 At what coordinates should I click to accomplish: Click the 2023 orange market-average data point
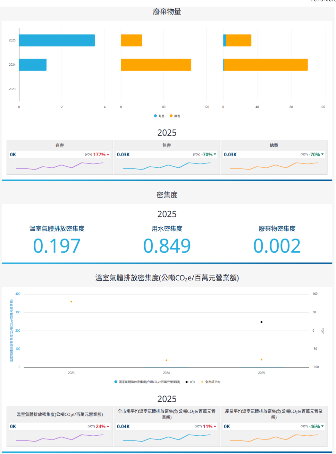pos(71,302)
